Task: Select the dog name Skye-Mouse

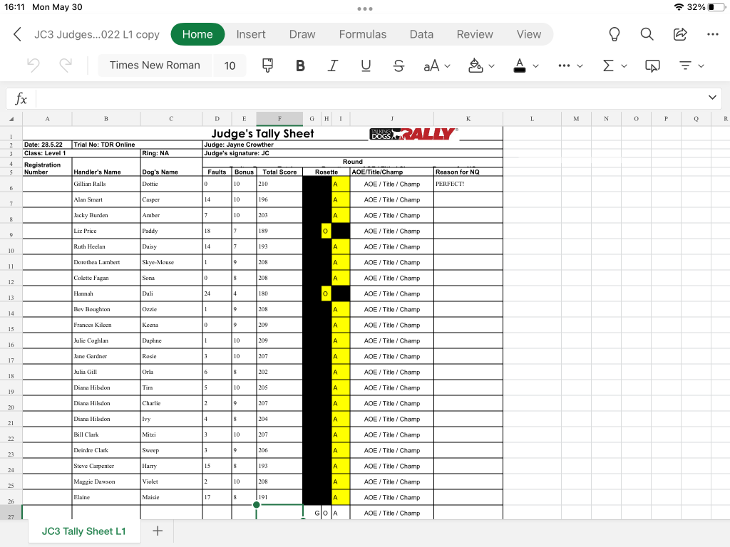Action: [171, 262]
